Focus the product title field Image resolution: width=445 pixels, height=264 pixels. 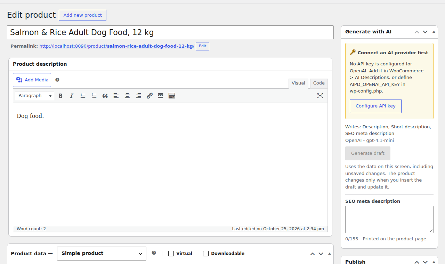click(170, 32)
